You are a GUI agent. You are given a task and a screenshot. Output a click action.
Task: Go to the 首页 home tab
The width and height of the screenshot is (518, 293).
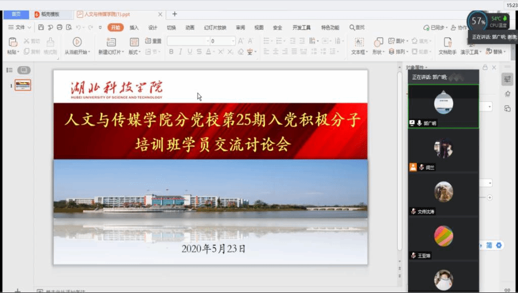(16, 14)
